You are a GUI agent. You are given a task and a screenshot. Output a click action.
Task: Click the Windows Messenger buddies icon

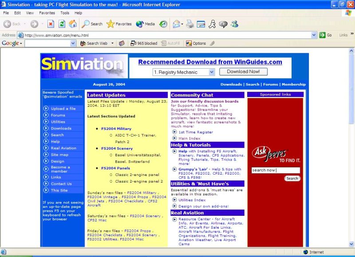(235, 24)
